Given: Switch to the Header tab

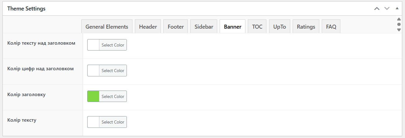Looking at the screenshot, I should 148,27.
